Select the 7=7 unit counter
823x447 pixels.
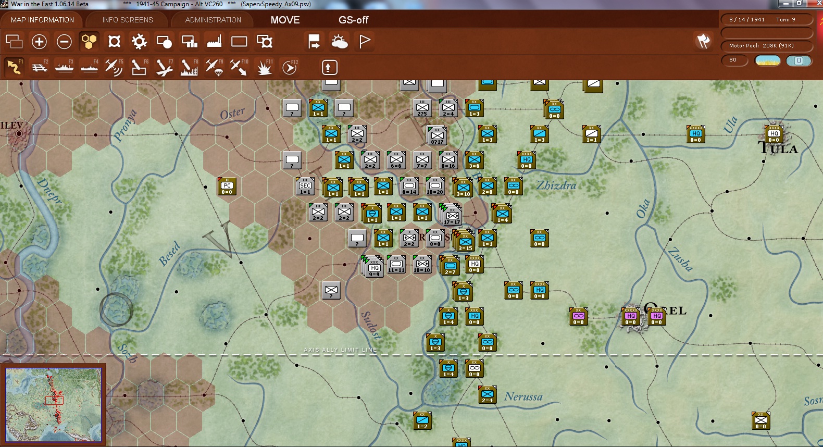[422, 160]
